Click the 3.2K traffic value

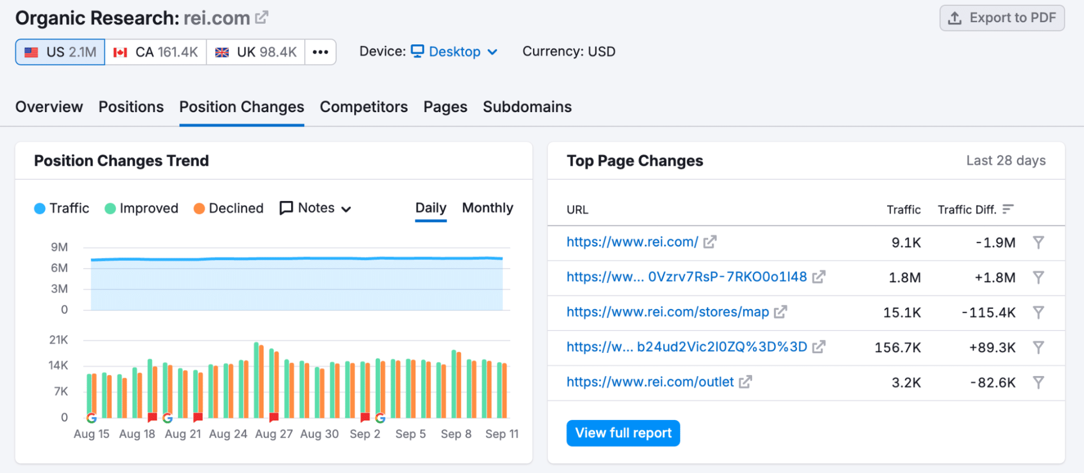pyautogui.click(x=906, y=383)
